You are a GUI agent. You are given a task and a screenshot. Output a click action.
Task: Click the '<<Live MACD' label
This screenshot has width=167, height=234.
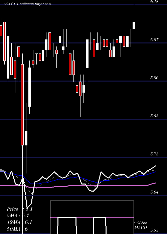(141, 225)
